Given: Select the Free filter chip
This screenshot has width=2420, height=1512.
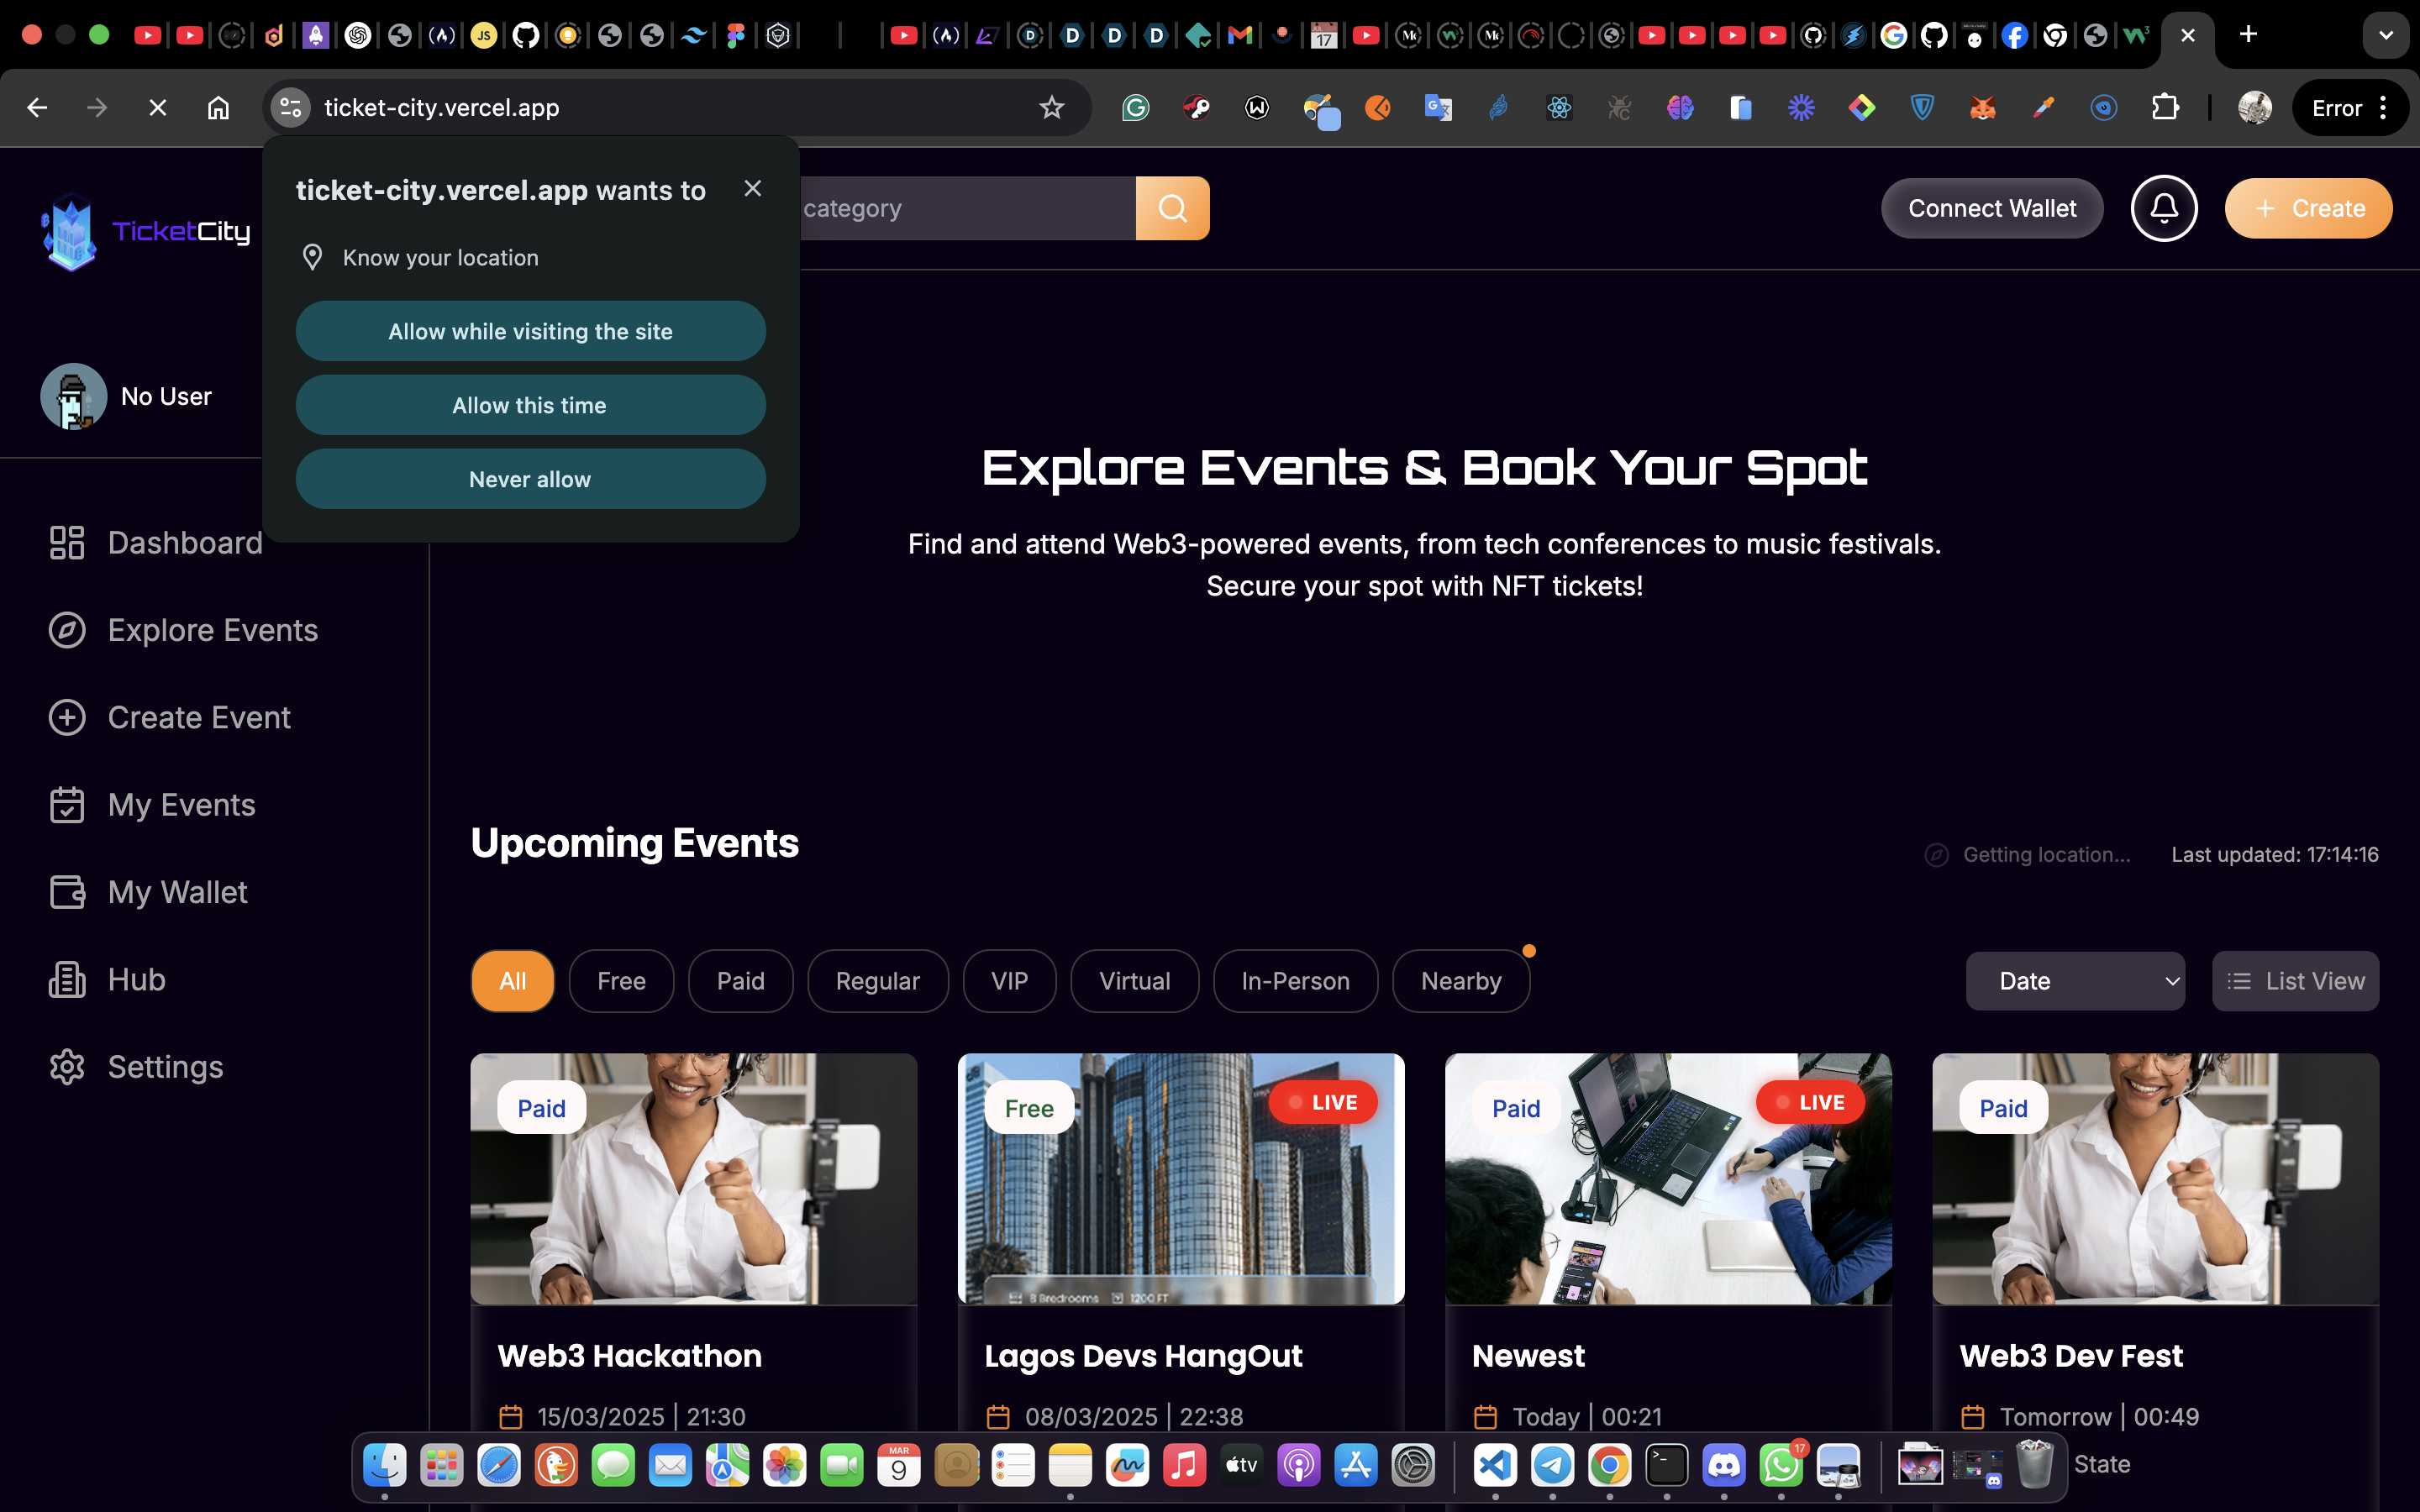Looking at the screenshot, I should coord(621,981).
